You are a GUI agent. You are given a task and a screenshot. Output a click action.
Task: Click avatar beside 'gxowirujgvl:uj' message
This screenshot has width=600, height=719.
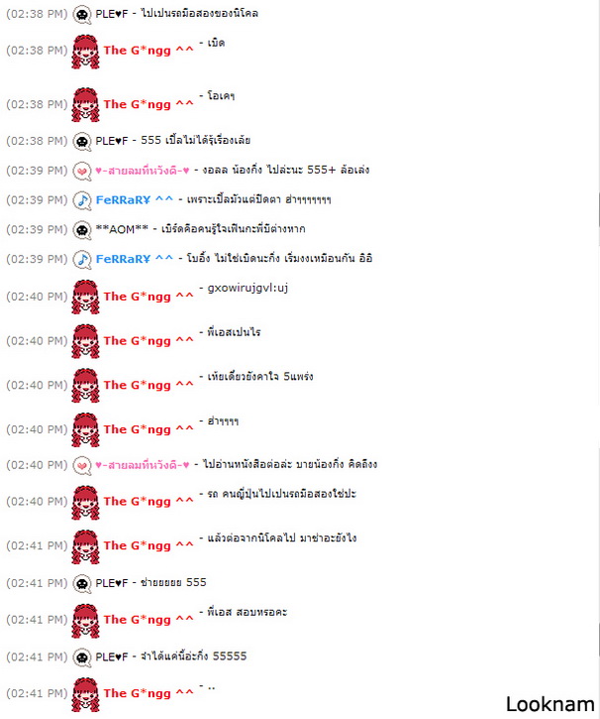coord(85,297)
